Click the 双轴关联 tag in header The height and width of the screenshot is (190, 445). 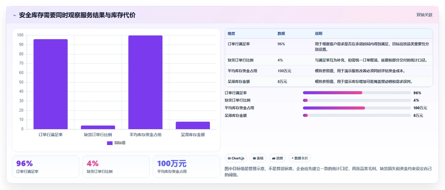point(424,15)
